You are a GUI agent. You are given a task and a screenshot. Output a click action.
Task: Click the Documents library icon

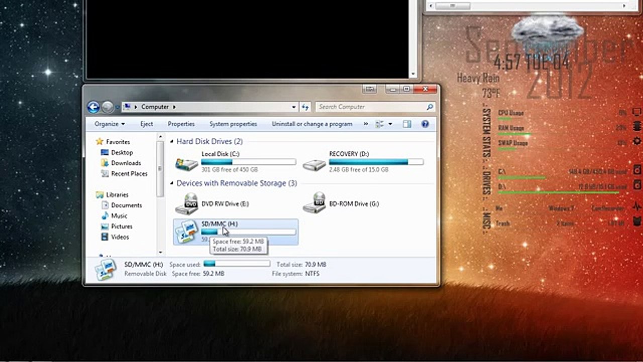[104, 205]
